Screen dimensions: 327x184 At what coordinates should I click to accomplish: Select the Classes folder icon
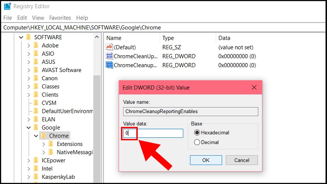pos(36,86)
